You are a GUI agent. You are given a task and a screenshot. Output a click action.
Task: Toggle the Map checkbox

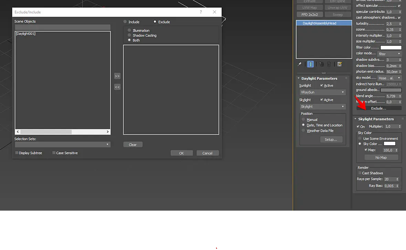point(366,150)
